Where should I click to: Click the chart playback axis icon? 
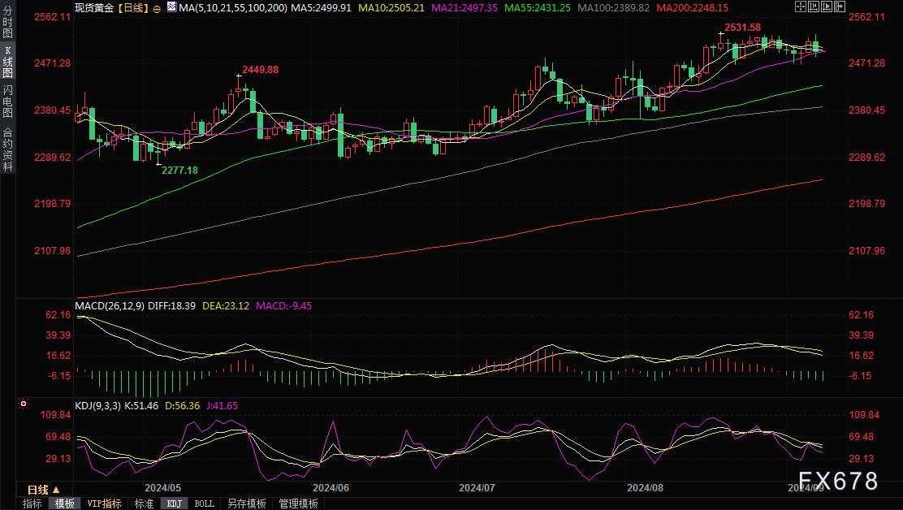827,7
